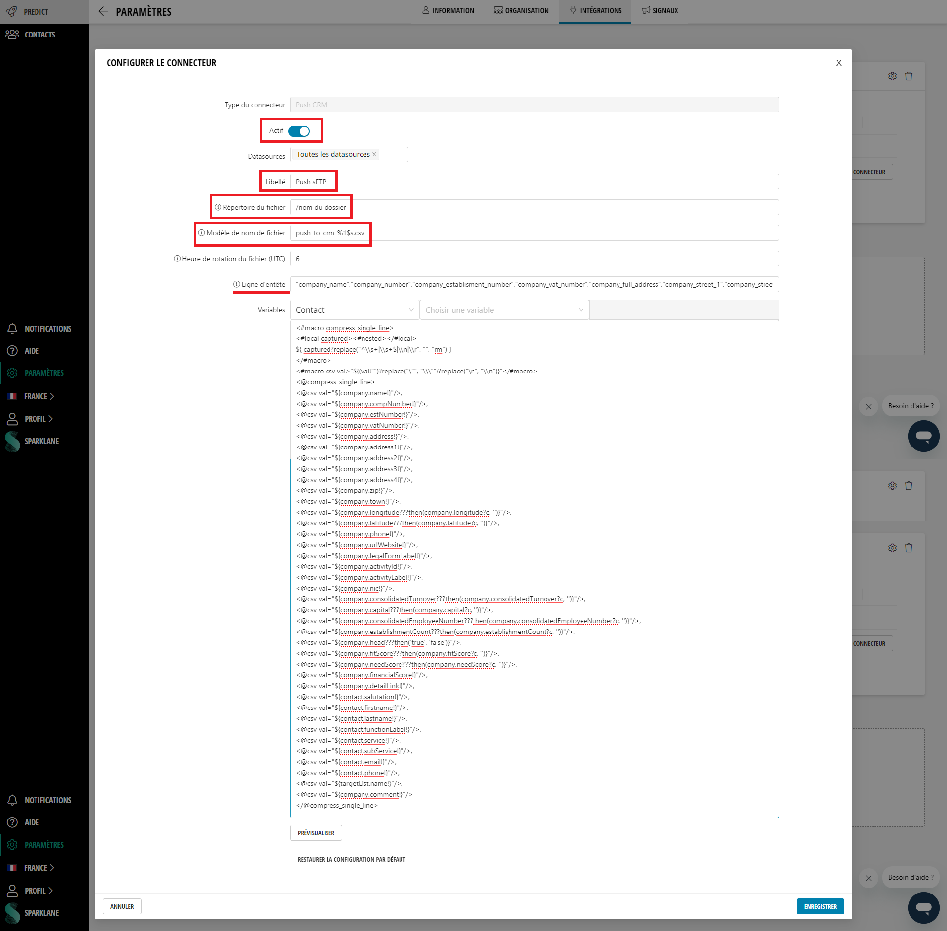This screenshot has width=947, height=931.
Task: Show info tooltip for Répertoire du fichier
Action: click(x=218, y=207)
